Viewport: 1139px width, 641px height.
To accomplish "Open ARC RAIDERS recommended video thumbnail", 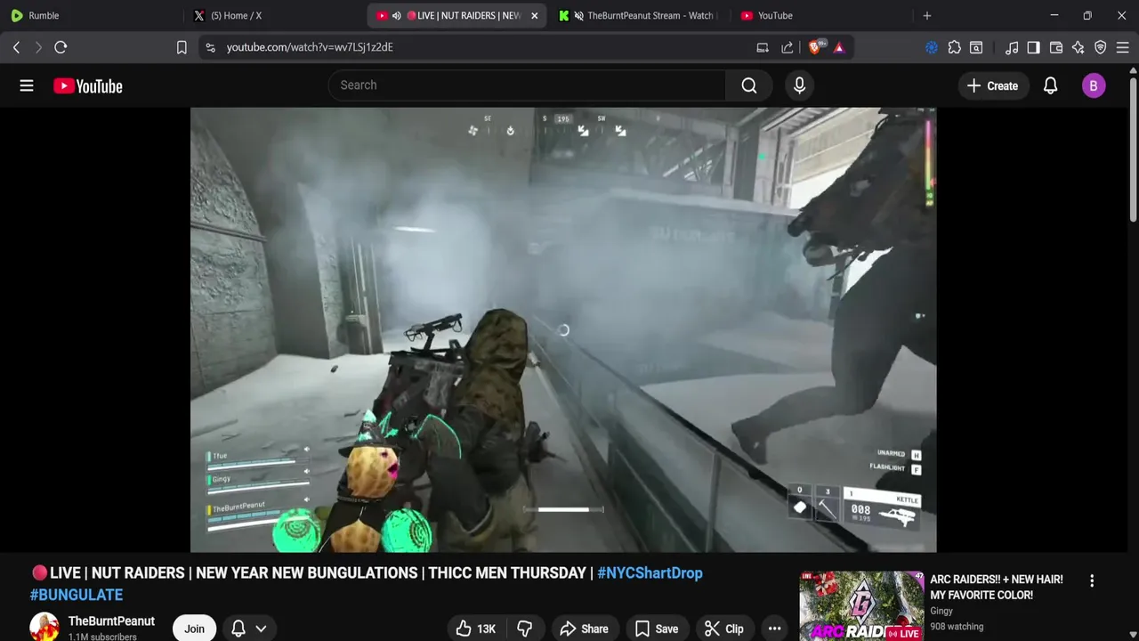I will (861, 606).
